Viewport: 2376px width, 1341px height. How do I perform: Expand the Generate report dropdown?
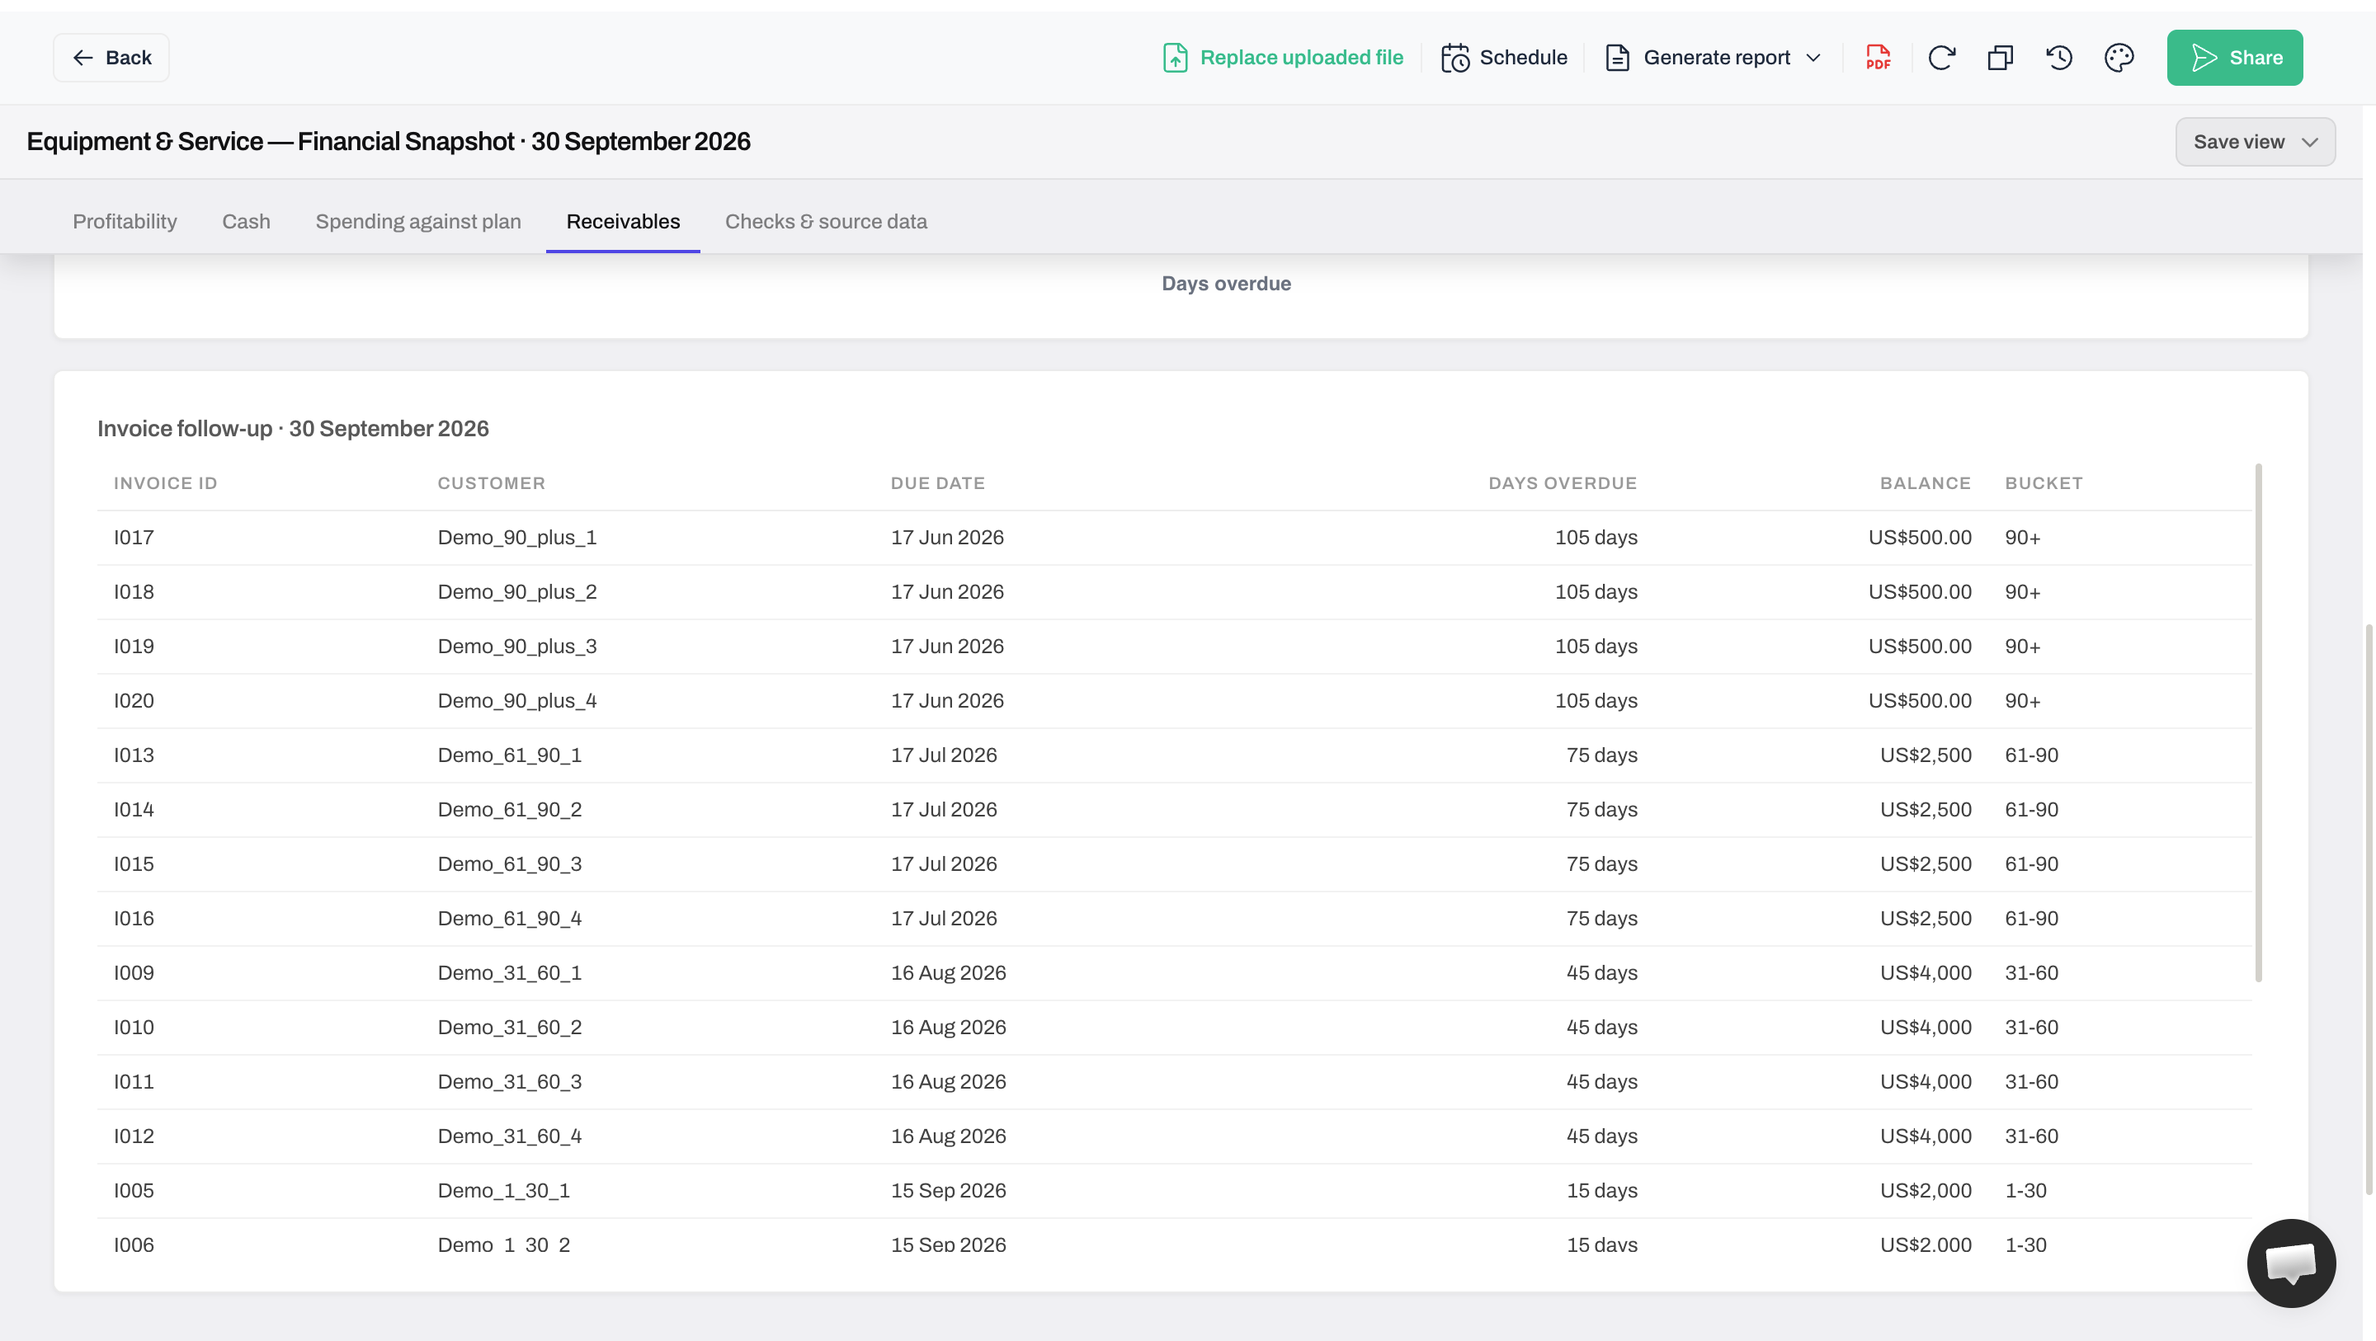point(1714,57)
